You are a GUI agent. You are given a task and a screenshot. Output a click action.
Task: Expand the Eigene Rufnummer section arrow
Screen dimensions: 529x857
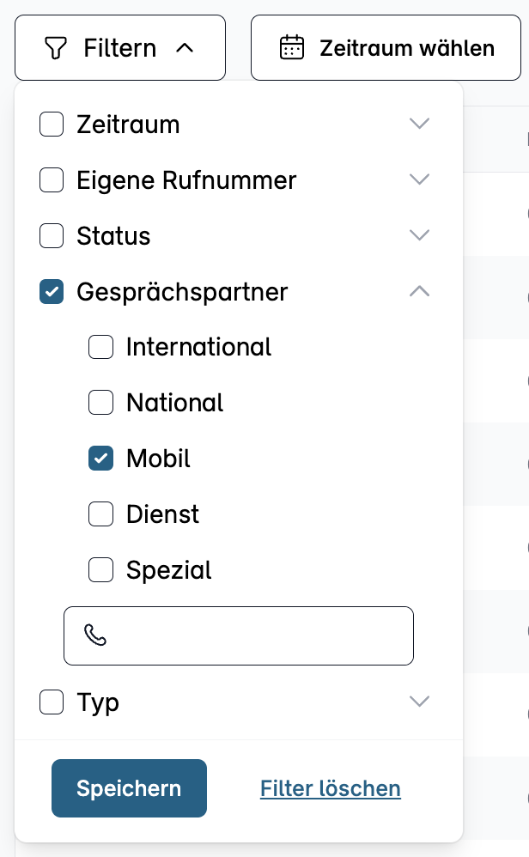(x=419, y=180)
